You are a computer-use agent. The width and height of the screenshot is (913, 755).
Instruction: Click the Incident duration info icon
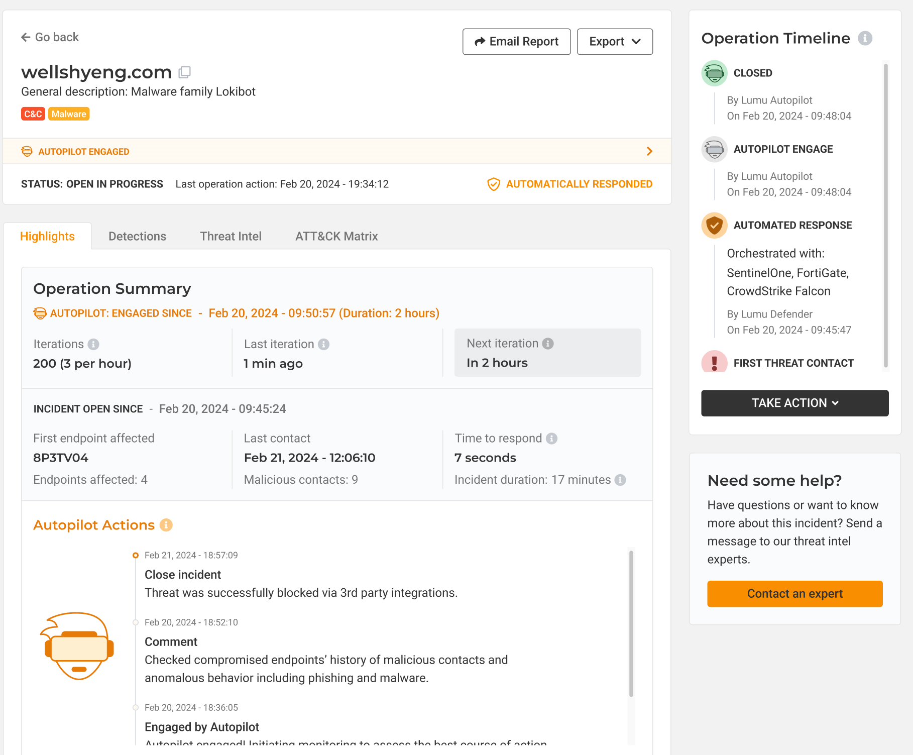[x=621, y=480]
